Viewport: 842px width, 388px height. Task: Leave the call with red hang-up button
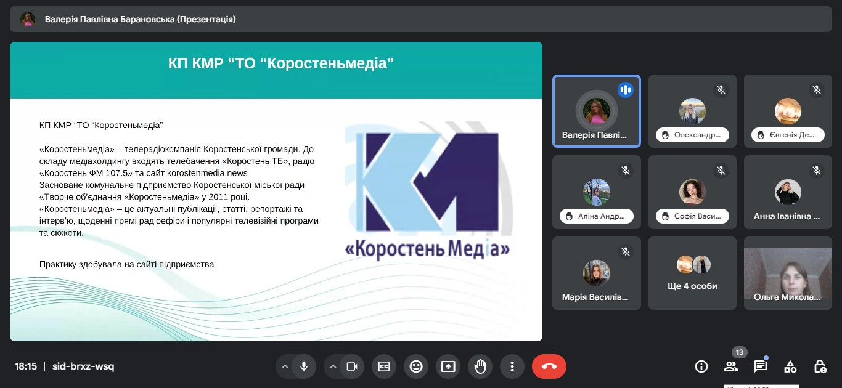(549, 366)
